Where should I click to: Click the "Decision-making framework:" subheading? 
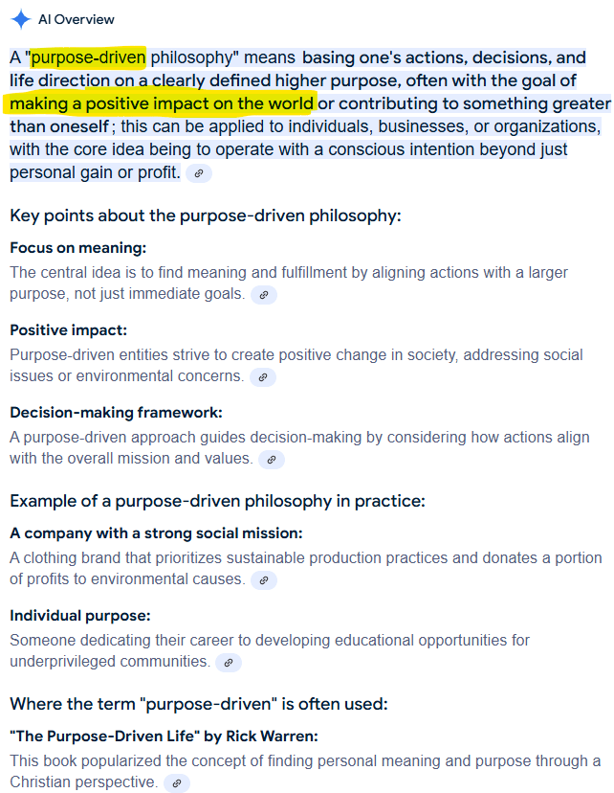pyautogui.click(x=116, y=413)
